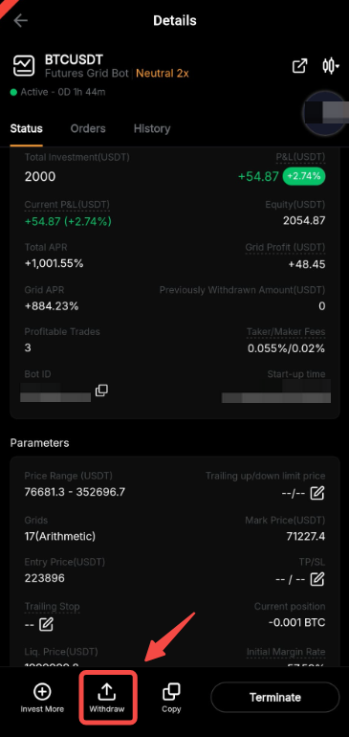Switch to the History tab

click(x=152, y=129)
